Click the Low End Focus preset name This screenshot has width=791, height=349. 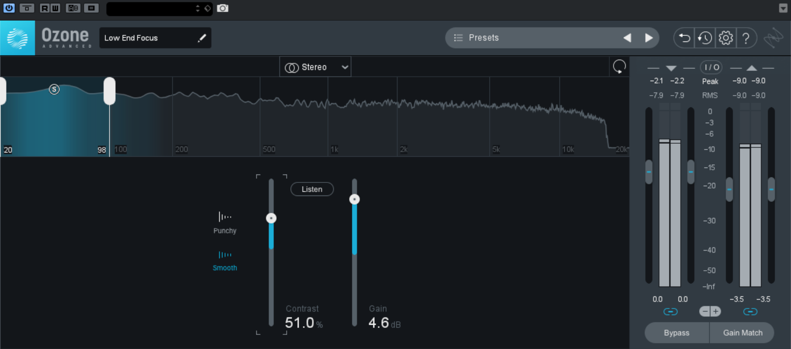point(131,38)
